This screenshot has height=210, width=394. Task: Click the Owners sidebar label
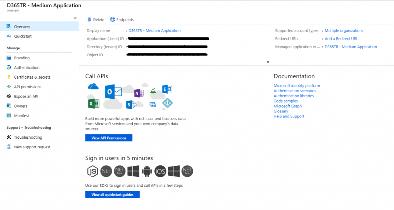point(21,106)
